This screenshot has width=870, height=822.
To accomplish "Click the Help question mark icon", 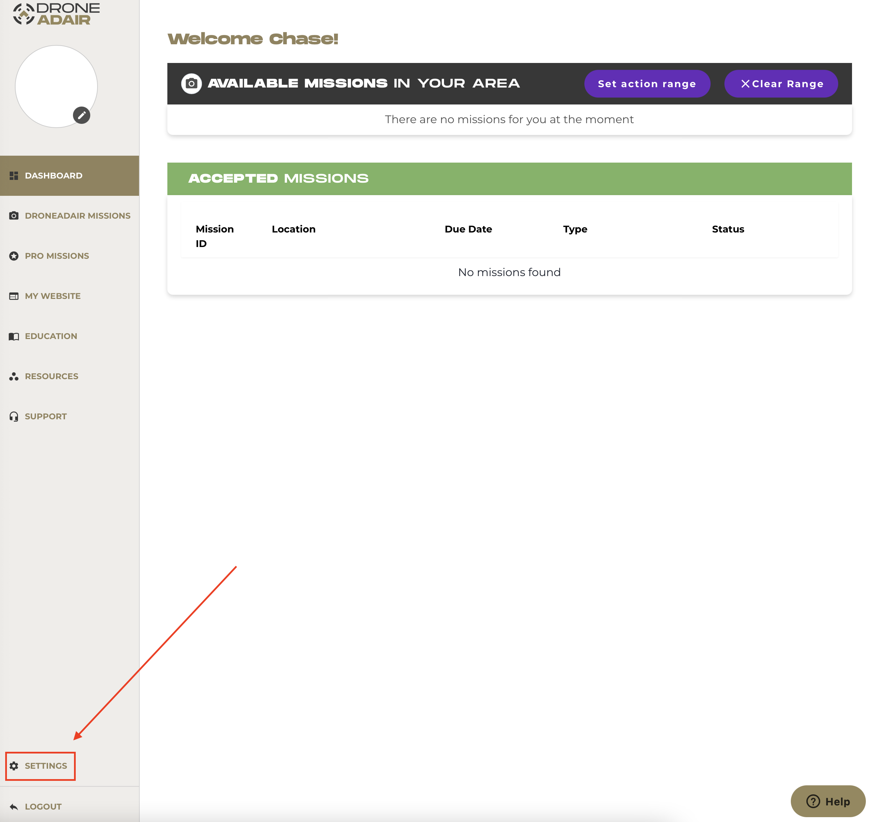I will coord(813,801).
